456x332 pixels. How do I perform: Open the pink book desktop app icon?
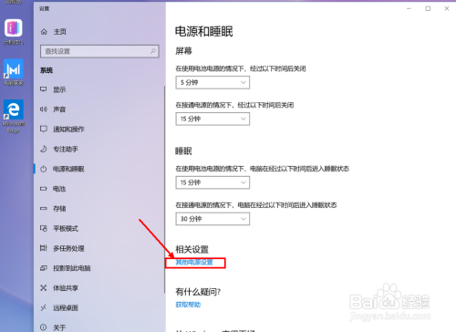coord(14,32)
